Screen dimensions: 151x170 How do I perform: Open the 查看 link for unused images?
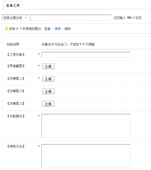[47, 29]
